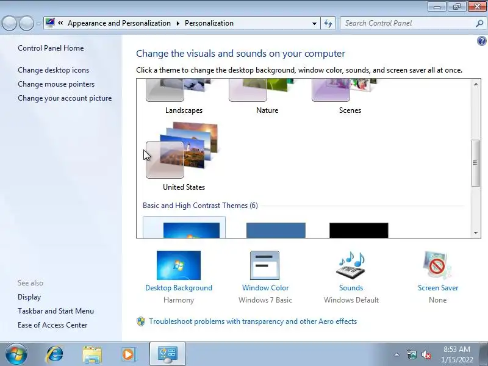Click theme list scrollbar up arrow

(x=476, y=84)
